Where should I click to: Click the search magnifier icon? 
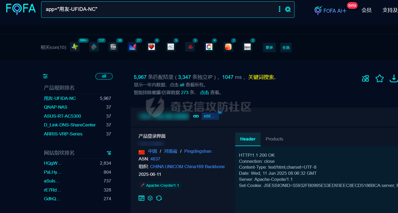(288, 9)
